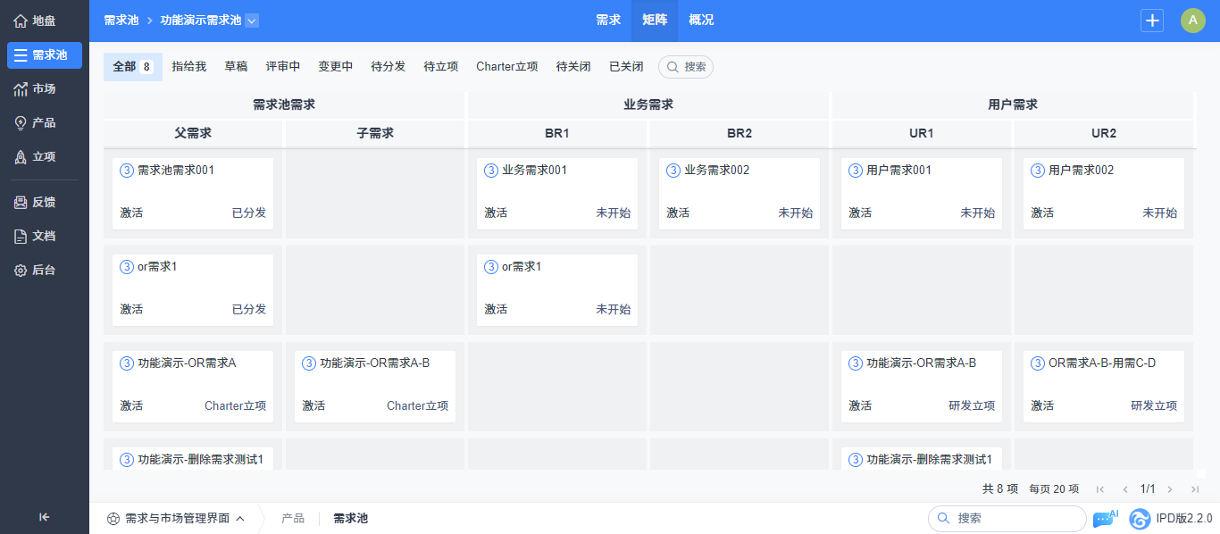Screen dimensions: 1220x534
Task: Switch to the 概况 tab
Action: pos(701,21)
